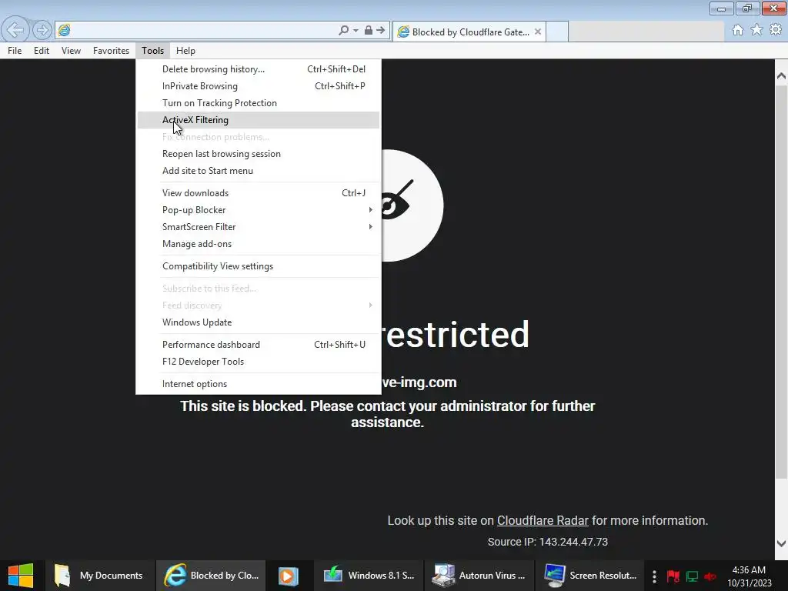Open the File menu

click(x=15, y=51)
